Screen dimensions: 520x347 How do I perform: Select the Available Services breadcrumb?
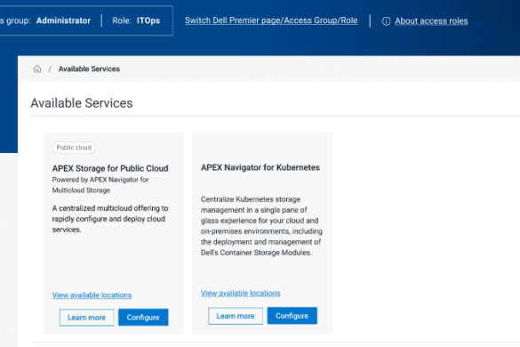pyautogui.click(x=89, y=69)
